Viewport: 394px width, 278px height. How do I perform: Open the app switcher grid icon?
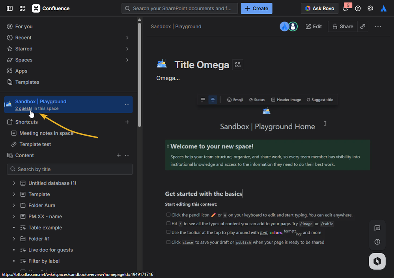pos(22,8)
